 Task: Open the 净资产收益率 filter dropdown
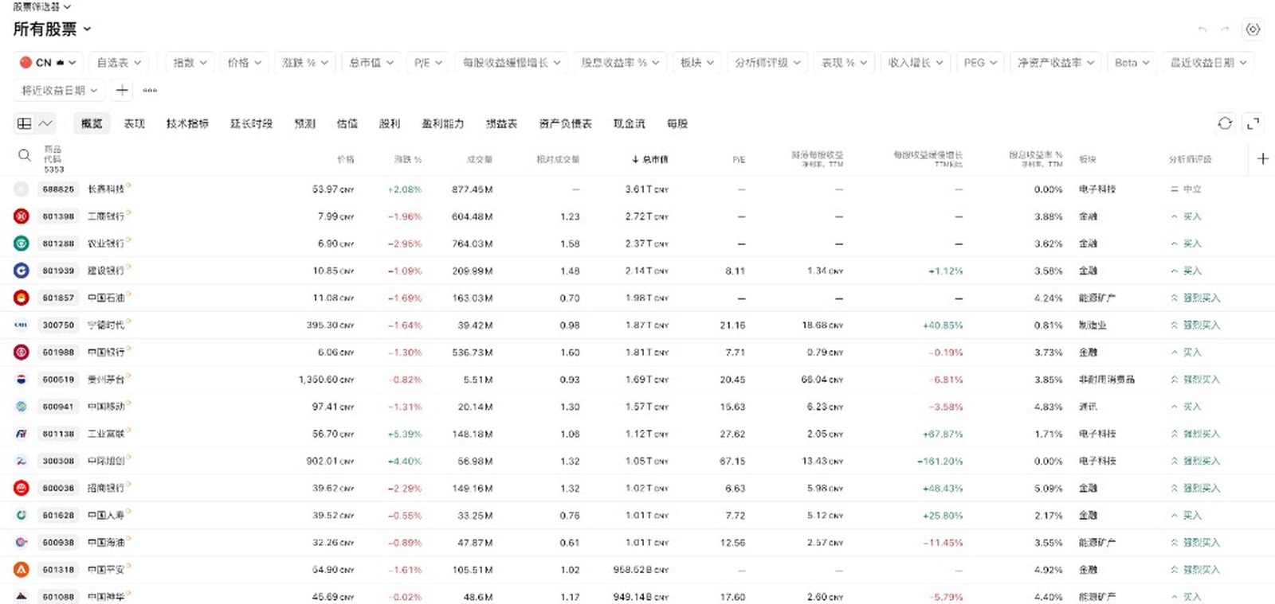click(x=1055, y=62)
